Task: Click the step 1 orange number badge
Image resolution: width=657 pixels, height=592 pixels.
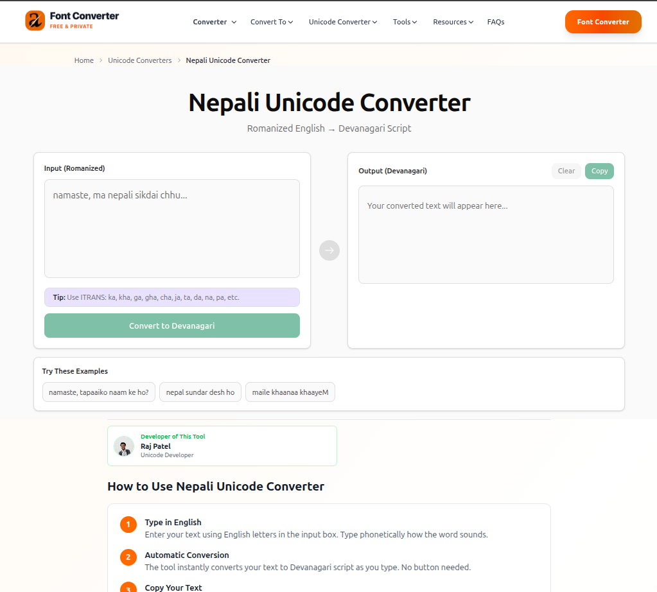Action: (x=128, y=525)
